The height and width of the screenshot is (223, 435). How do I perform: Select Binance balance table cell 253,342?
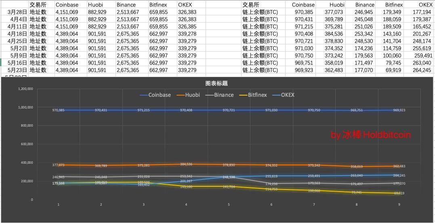tap(360, 34)
